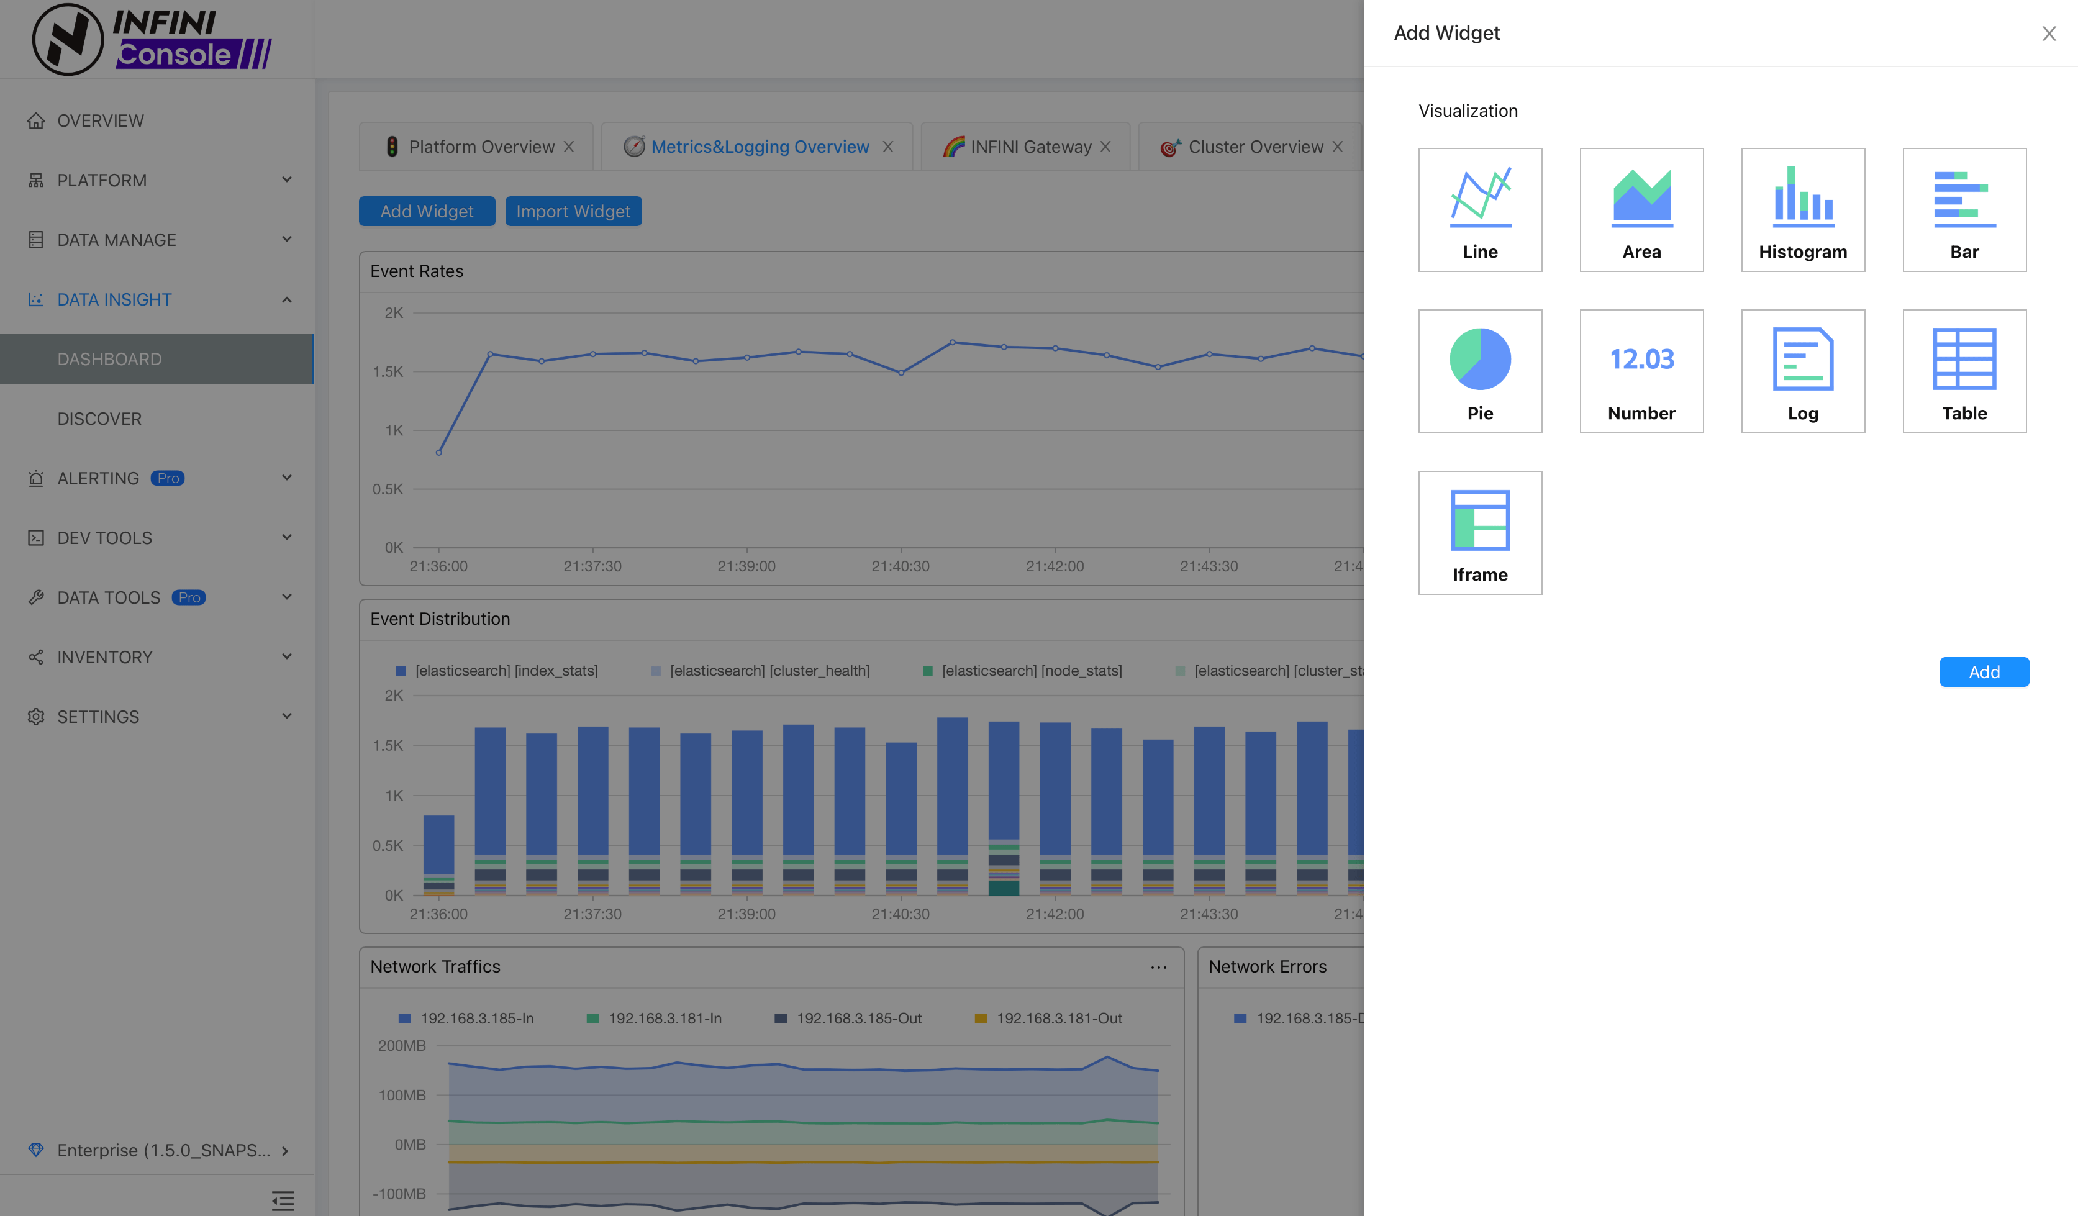The image size is (2078, 1216).
Task: Choose the Histogram visualization type
Action: (1804, 209)
